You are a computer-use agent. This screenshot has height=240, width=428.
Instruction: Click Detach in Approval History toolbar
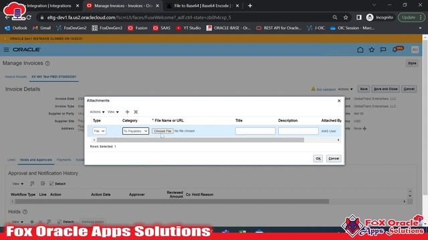pos(58,184)
